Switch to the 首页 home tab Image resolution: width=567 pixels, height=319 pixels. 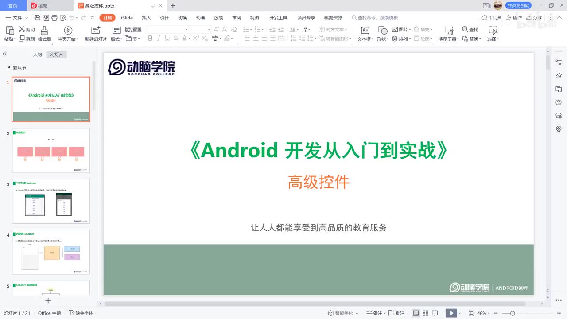13,5
